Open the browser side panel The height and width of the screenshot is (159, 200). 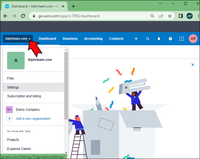(181, 16)
